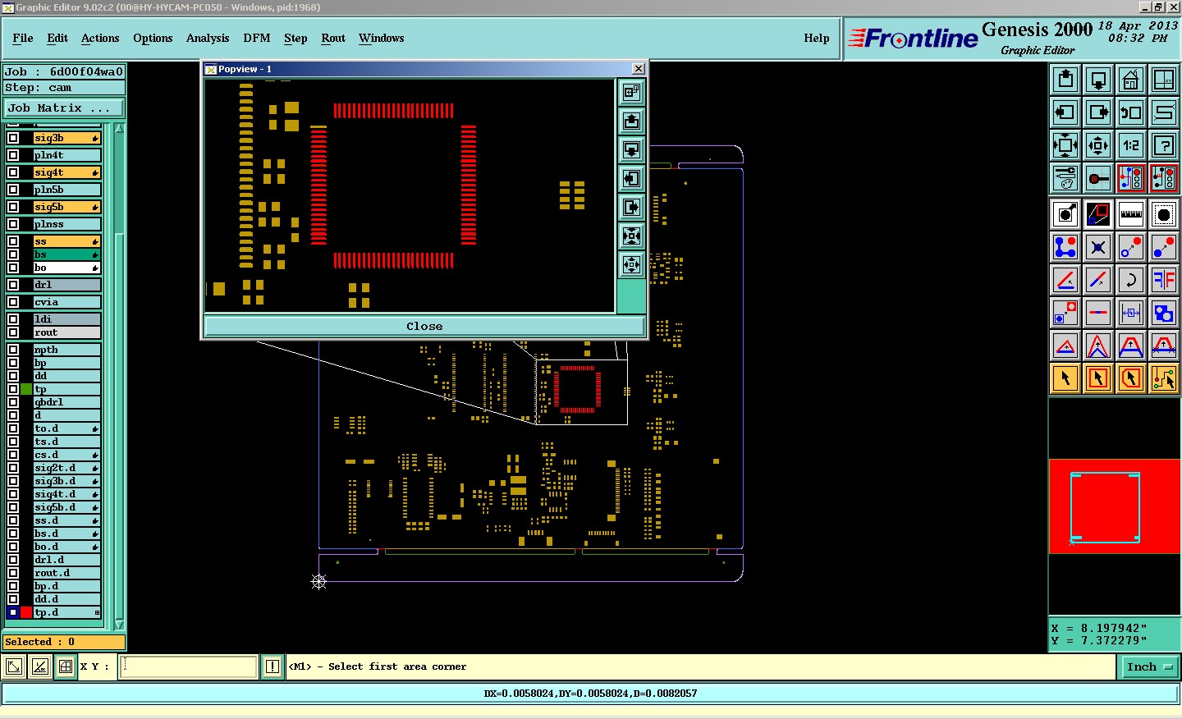The height and width of the screenshot is (719, 1182).
Task: Click the X delete point icon
Action: click(1098, 247)
